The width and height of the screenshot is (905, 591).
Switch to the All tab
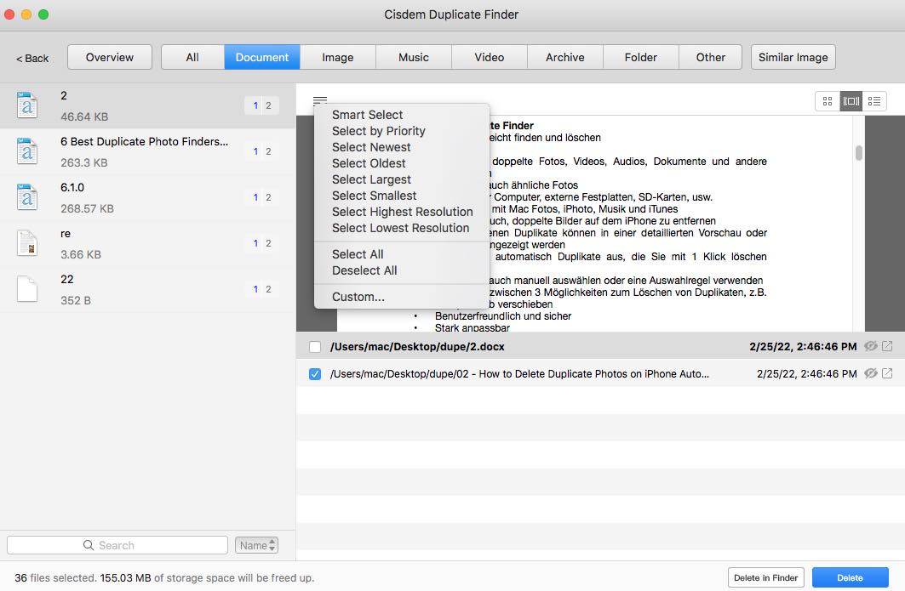point(192,57)
